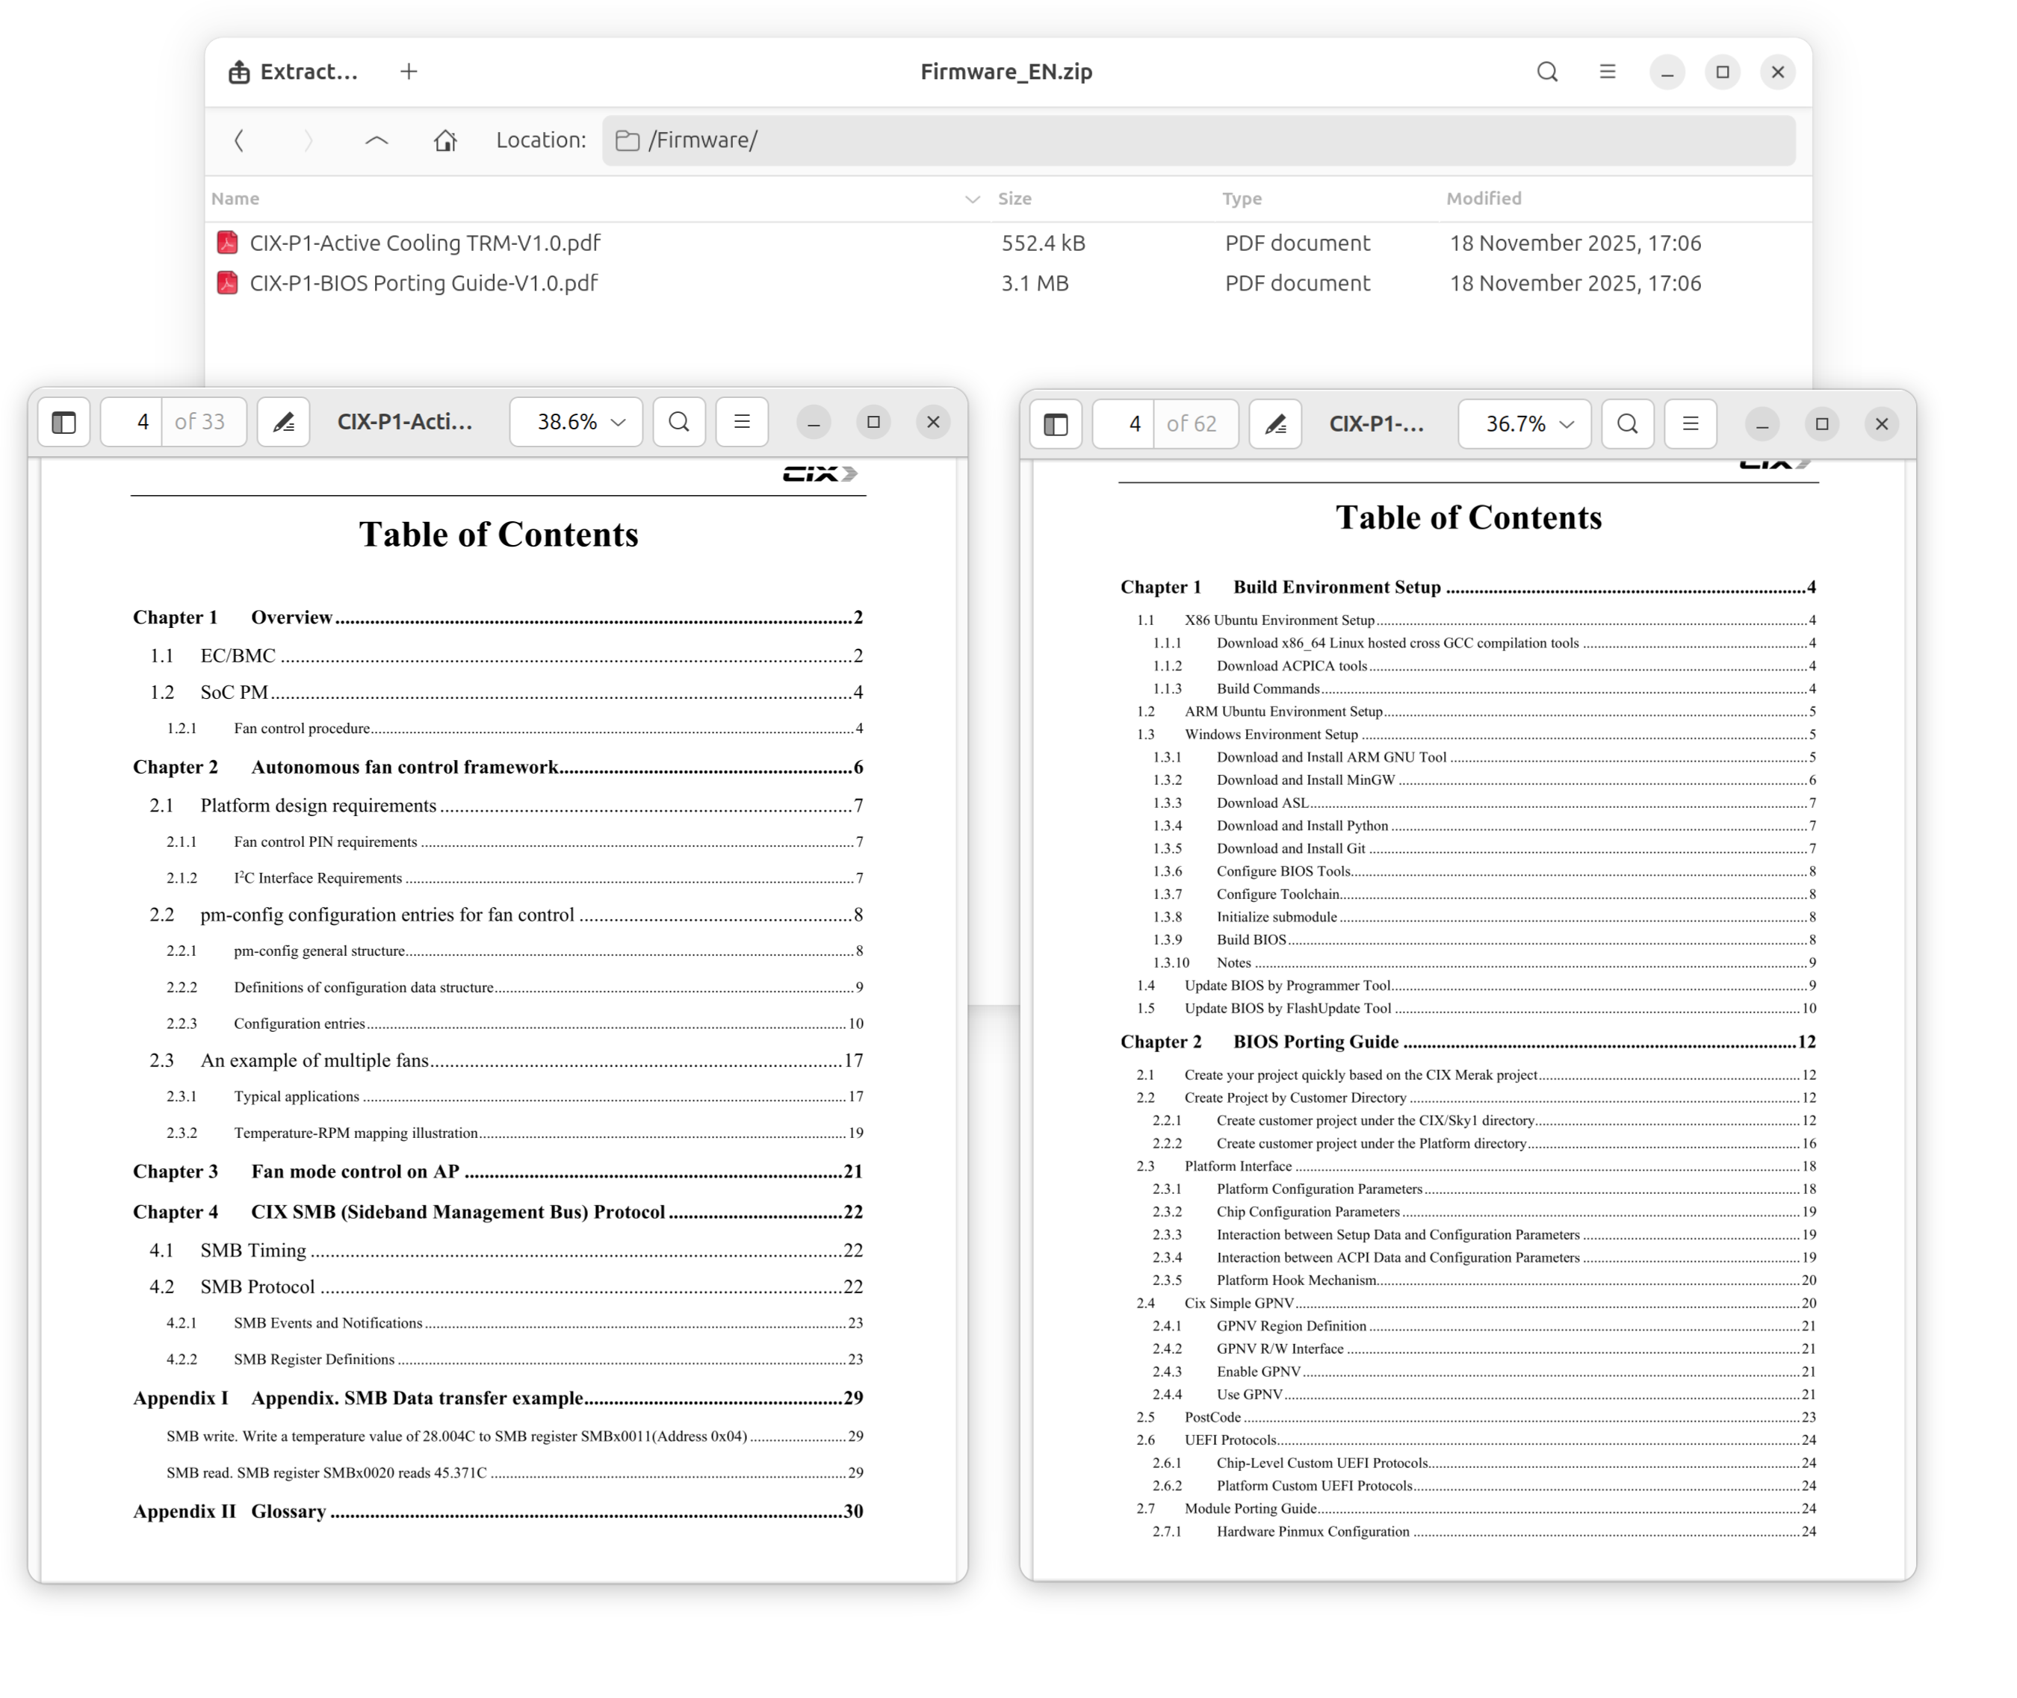Go to home location icon

[444, 140]
